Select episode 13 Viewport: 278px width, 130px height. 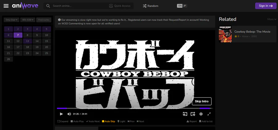tap(27, 41)
